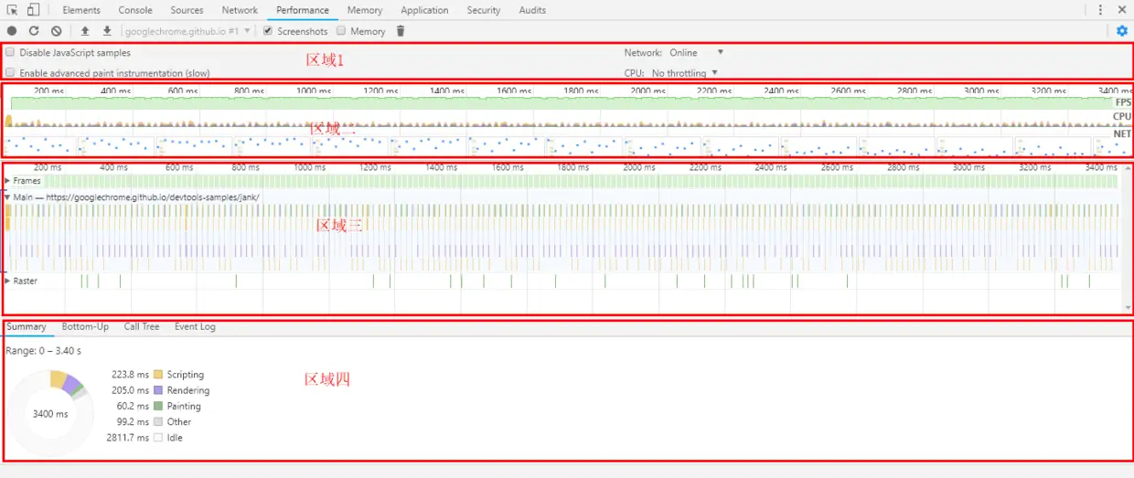Image resolution: width=1134 pixels, height=478 pixels.
Task: Start recording with the record button
Action: (12, 31)
